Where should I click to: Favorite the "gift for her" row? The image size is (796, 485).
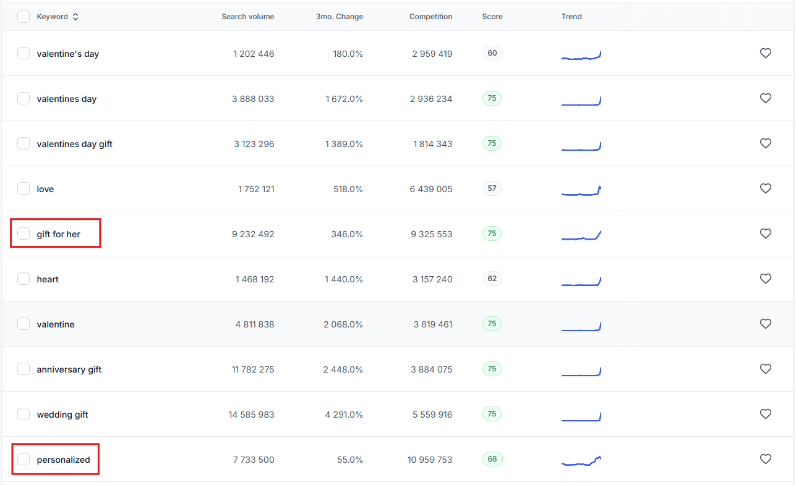[x=765, y=234]
